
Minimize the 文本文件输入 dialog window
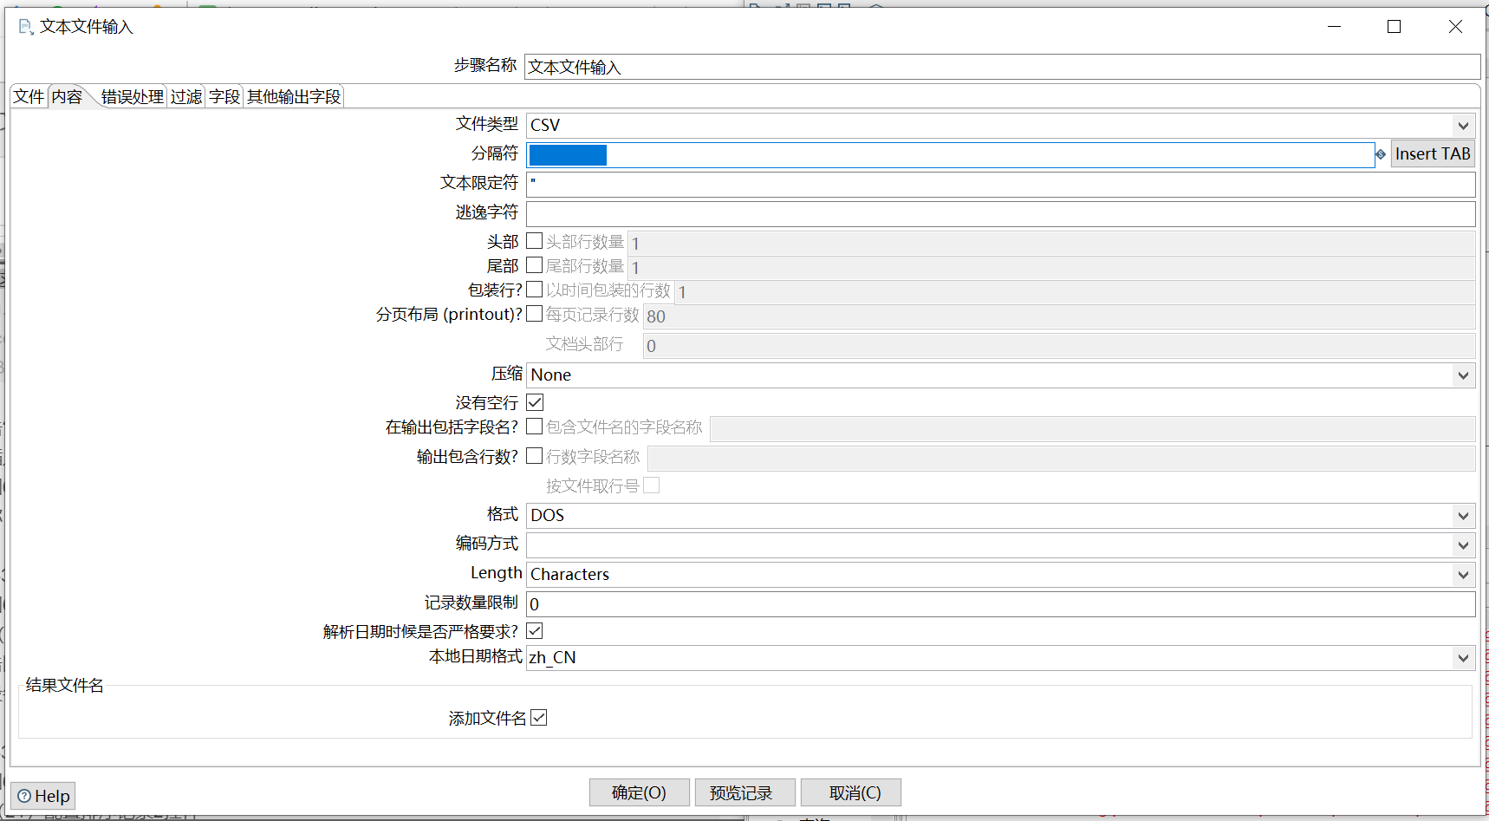[1334, 27]
